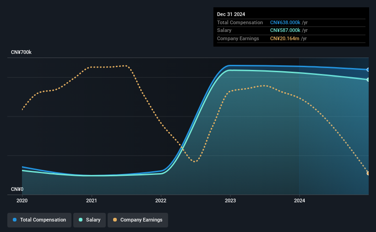Click the teal Salary end-point marker
Viewport: 376px width, 232px height.
pyautogui.click(x=368, y=79)
